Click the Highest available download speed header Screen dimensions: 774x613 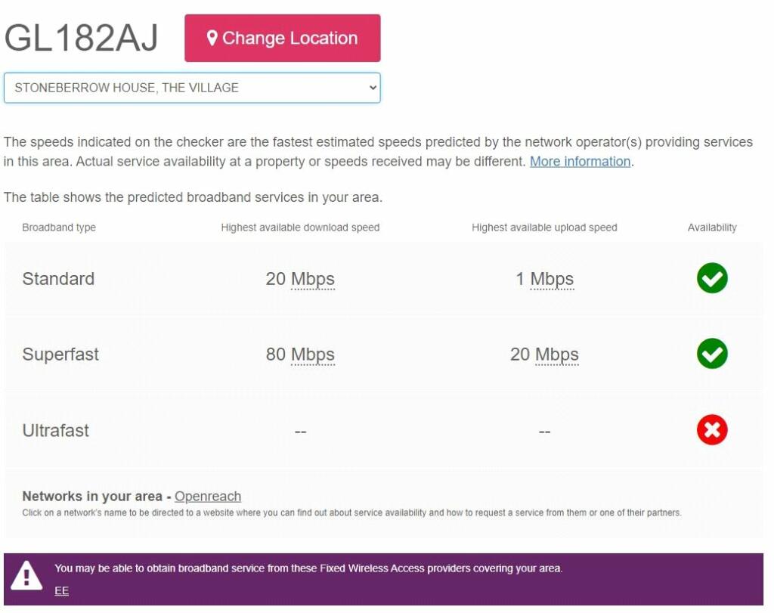(x=300, y=228)
